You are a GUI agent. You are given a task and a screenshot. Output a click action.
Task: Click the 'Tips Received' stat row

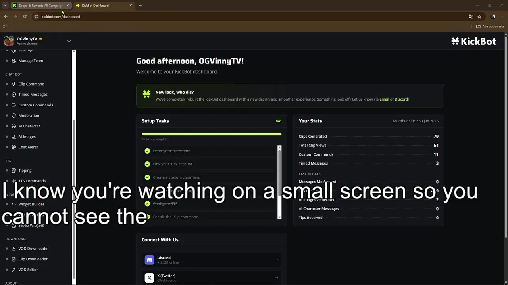click(369, 218)
